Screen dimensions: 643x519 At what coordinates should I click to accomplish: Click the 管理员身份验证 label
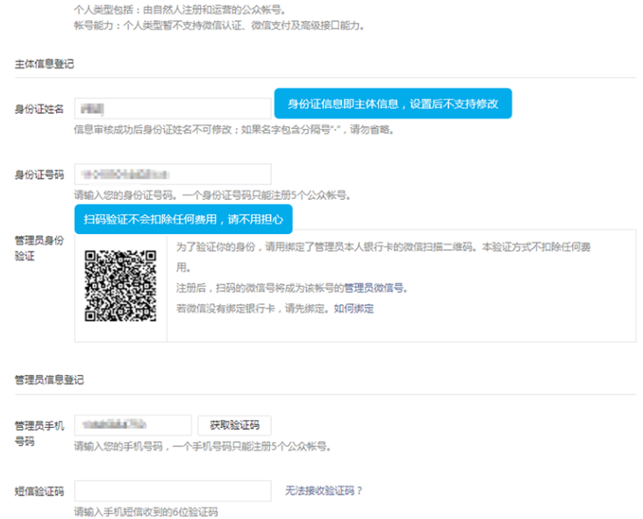pyautogui.click(x=39, y=247)
